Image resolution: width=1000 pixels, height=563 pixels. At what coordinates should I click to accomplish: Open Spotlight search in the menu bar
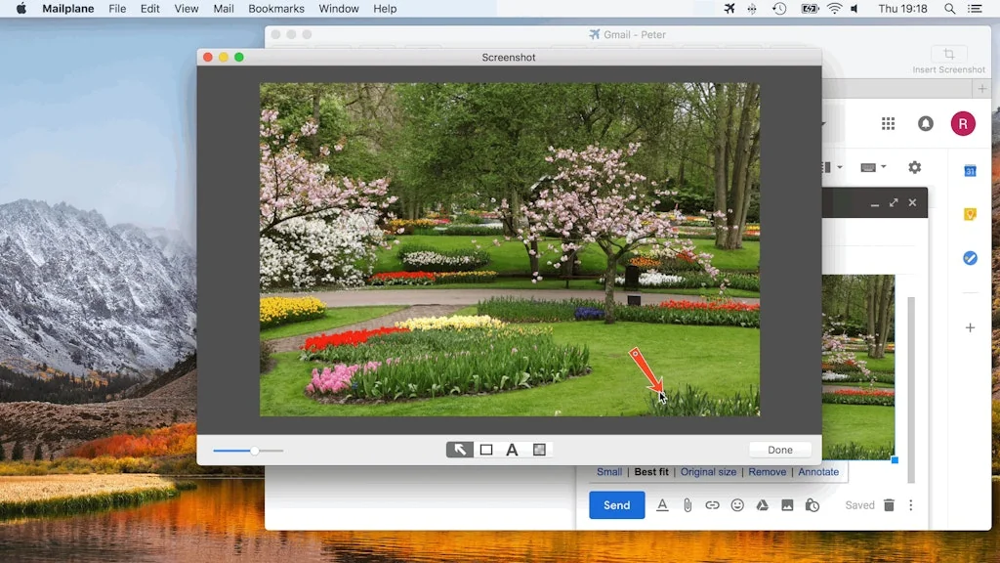pos(950,9)
